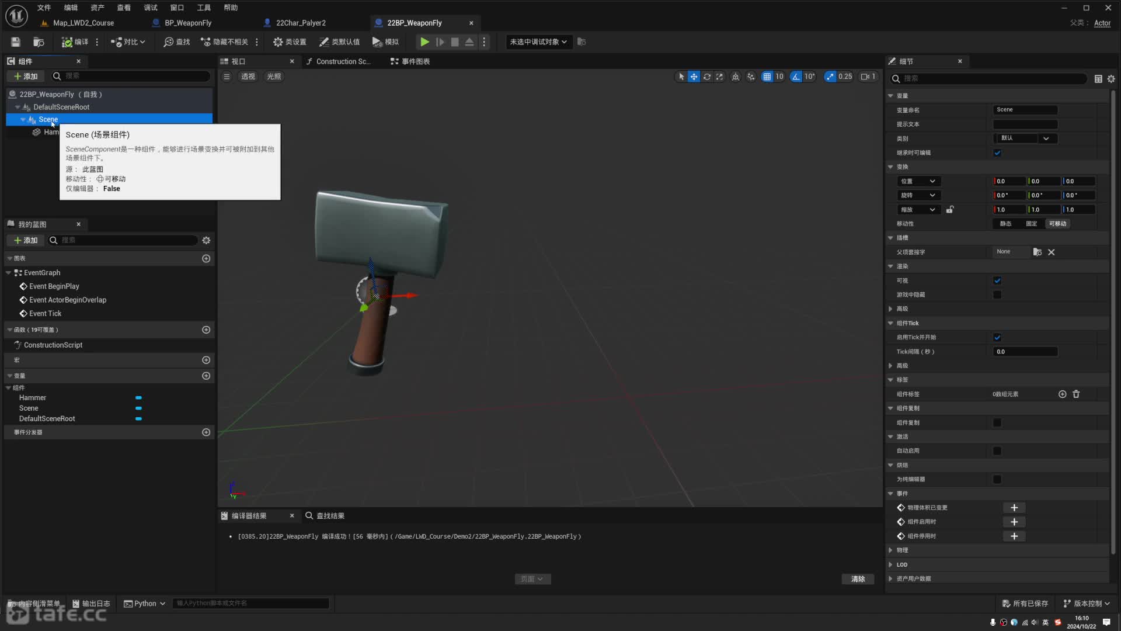Viewport: 1121px width, 631px height.
Task: Set mobility to 静态 static
Action: 1005,224
